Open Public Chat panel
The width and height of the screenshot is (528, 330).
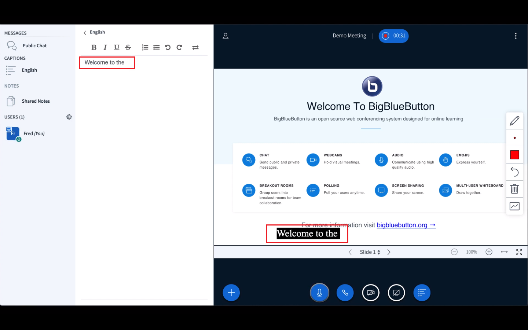point(34,46)
